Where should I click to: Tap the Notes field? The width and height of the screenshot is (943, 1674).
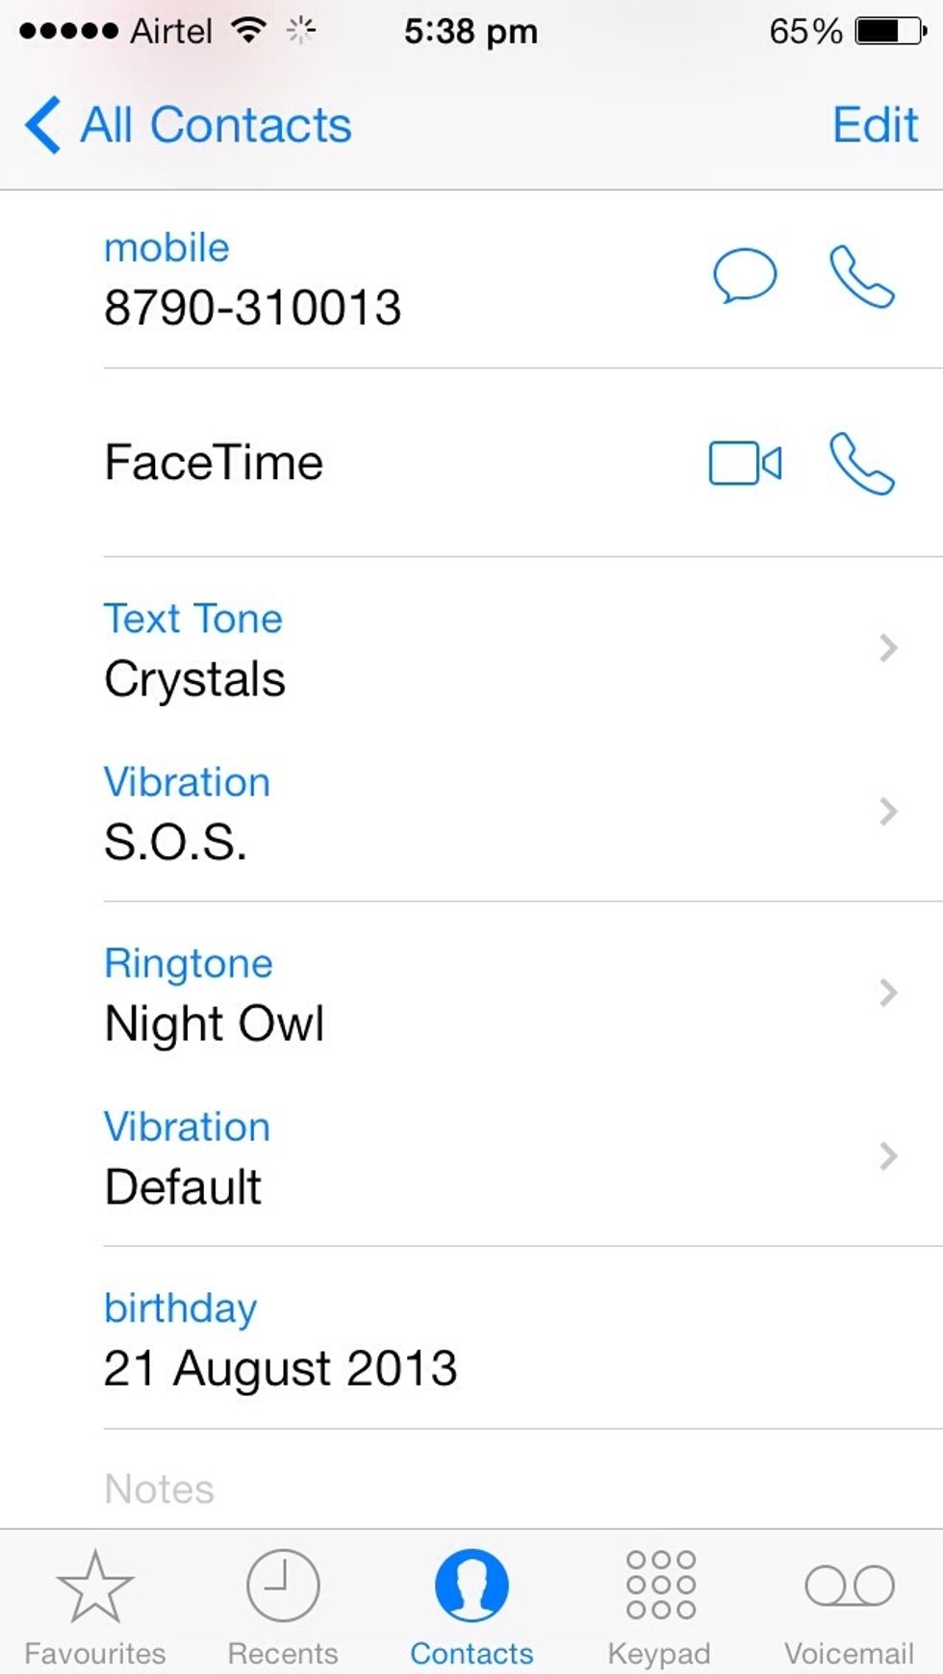160,1488
